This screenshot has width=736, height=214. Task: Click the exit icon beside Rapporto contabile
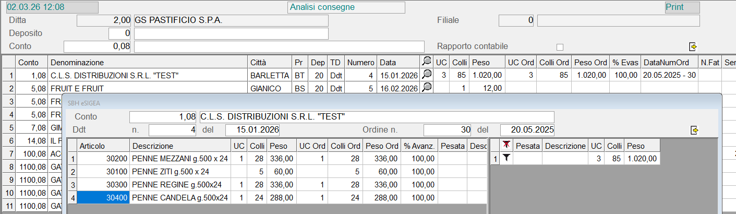(x=693, y=46)
